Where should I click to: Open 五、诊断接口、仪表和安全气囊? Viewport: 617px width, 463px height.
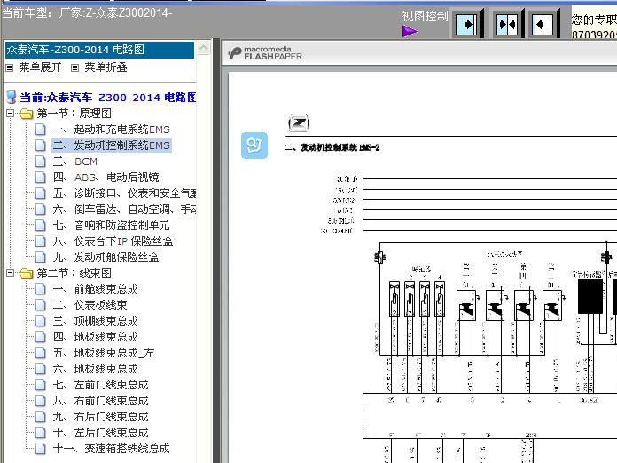[124, 193]
